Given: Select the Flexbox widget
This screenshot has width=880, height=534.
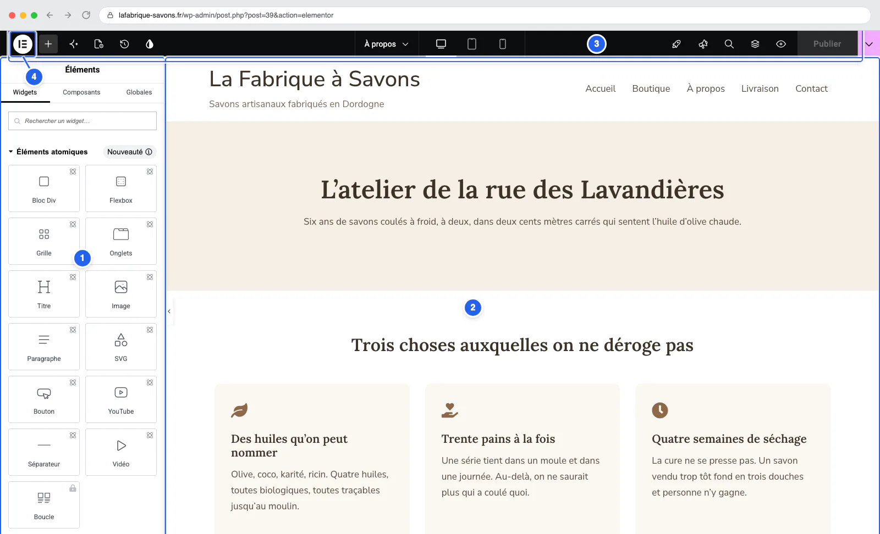Looking at the screenshot, I should [x=121, y=188].
